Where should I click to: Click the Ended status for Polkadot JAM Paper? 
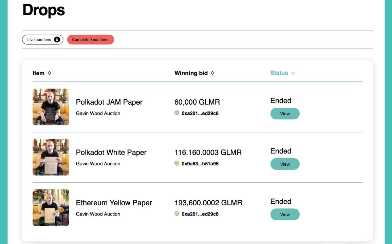point(281,101)
